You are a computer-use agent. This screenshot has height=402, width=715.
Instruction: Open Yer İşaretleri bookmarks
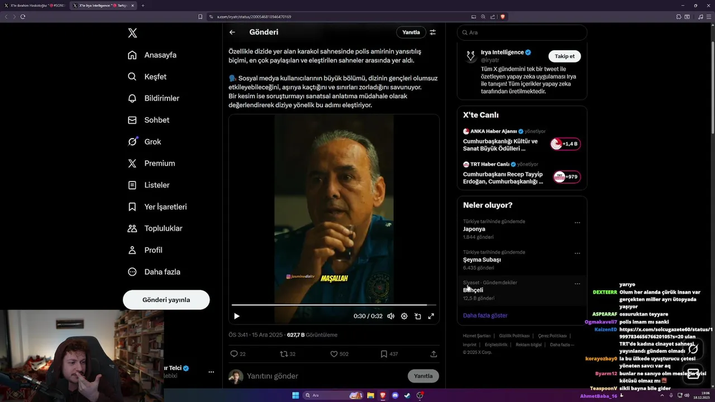click(x=157, y=207)
